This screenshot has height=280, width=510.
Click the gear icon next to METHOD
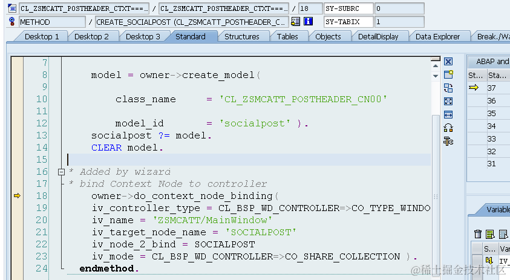(11, 22)
